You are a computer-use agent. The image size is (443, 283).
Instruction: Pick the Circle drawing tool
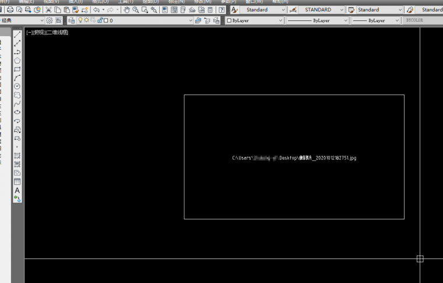tap(17, 86)
